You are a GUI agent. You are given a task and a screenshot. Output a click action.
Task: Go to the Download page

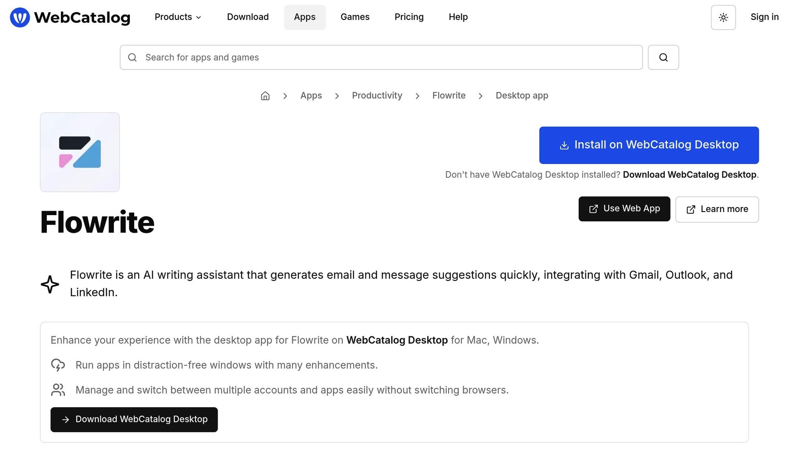[248, 17]
